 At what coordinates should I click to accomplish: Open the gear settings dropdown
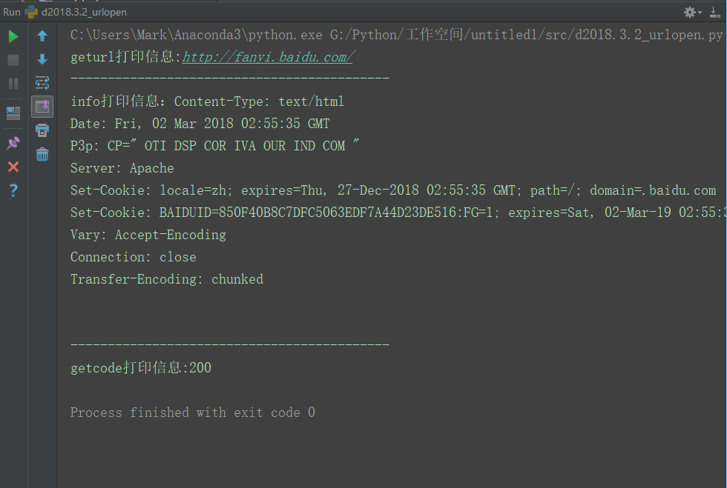[x=693, y=12]
